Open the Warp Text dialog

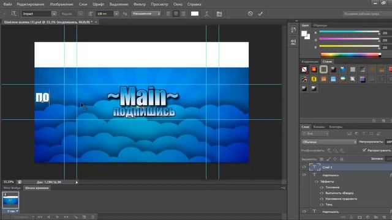[x=207, y=13]
